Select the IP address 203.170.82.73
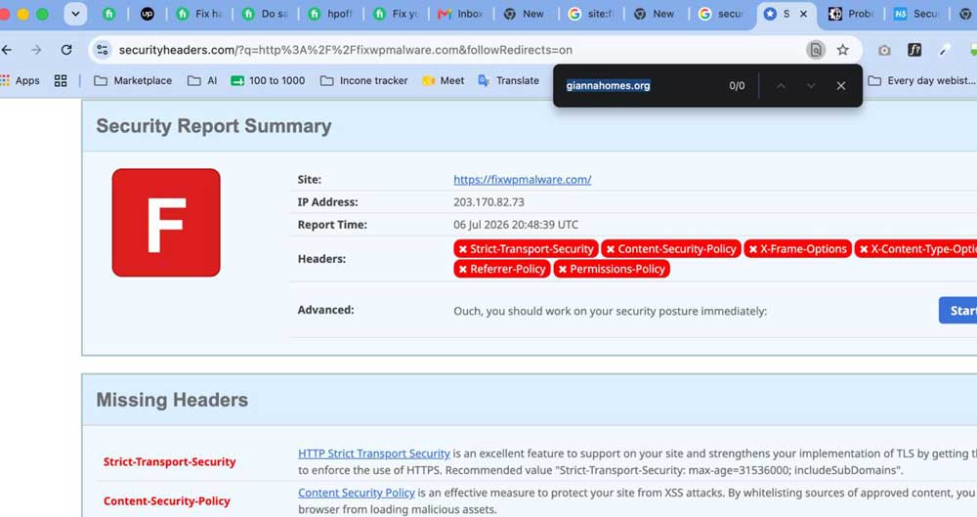 pos(488,202)
